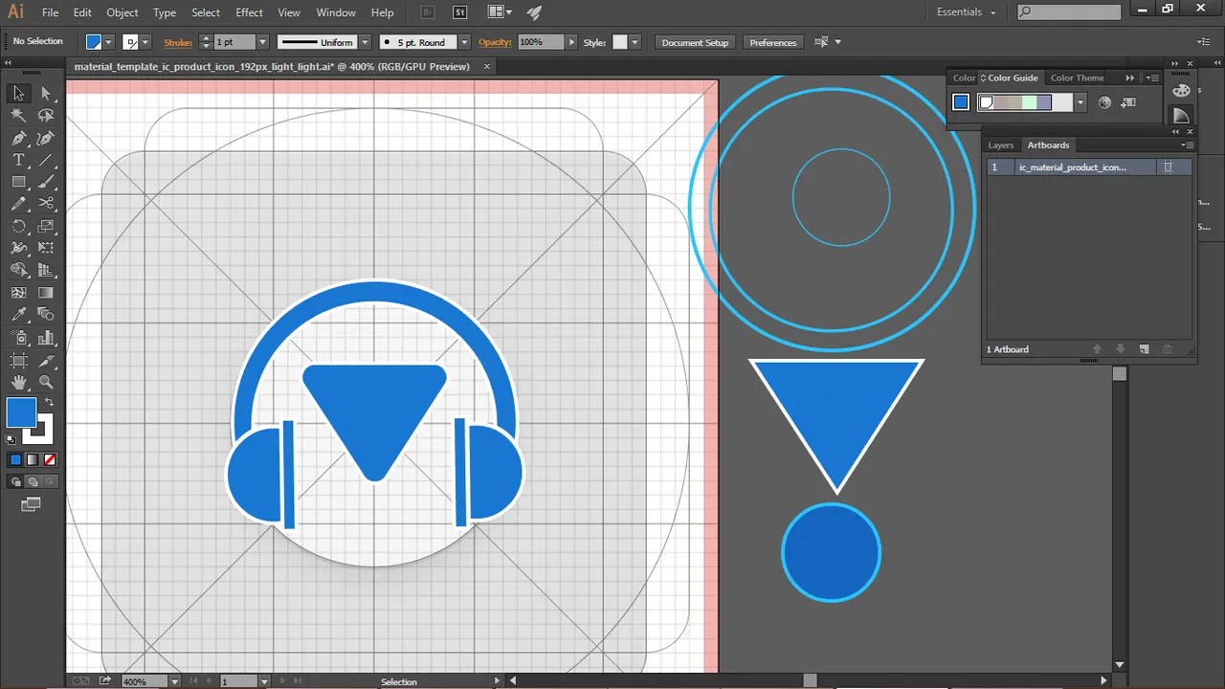Click the Opacity panel link
The image size is (1225, 689).
click(x=496, y=42)
